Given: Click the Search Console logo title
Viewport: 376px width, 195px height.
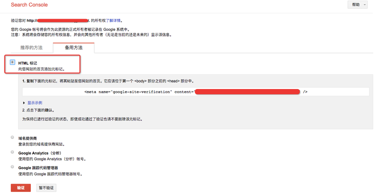Looking at the screenshot, I should click(x=29, y=5).
